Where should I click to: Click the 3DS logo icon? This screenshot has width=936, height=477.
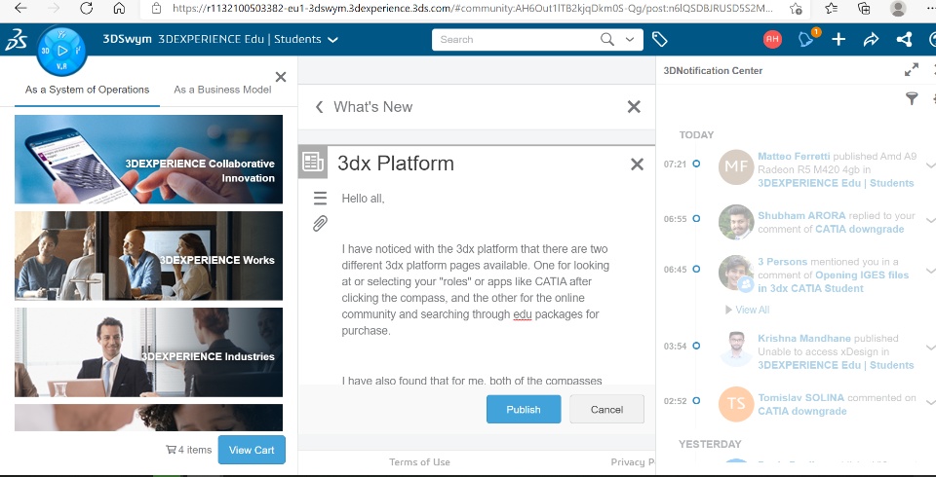pyautogui.click(x=17, y=40)
